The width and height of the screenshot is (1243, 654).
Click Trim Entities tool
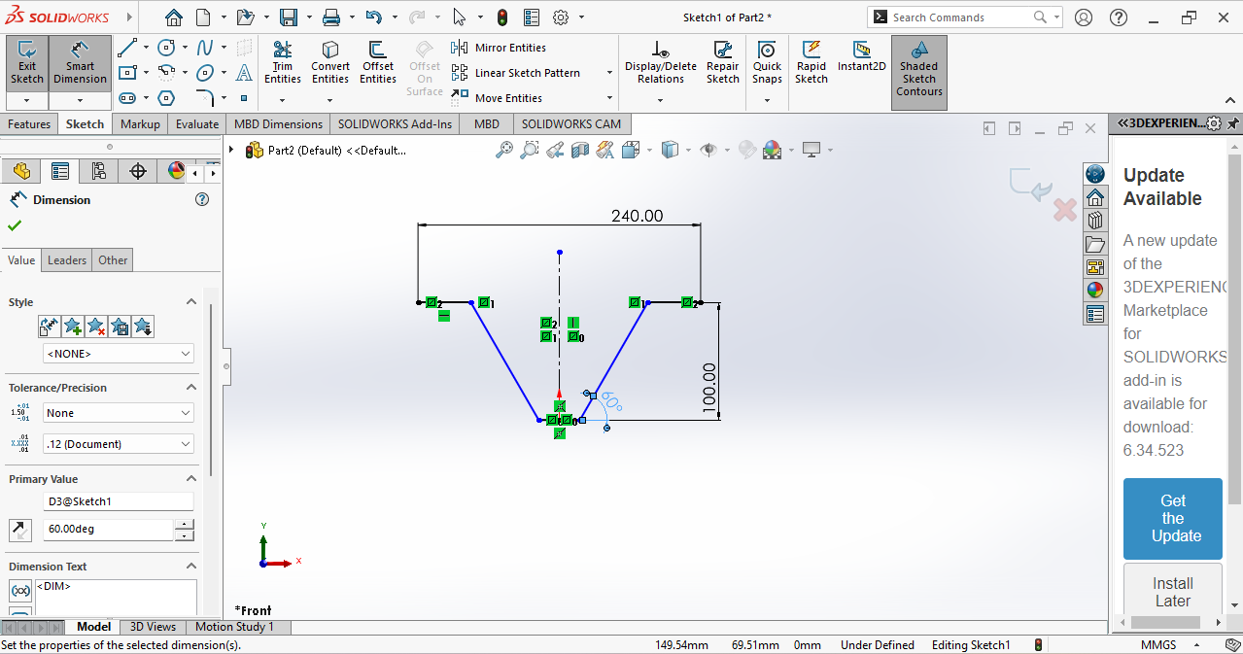coord(282,63)
